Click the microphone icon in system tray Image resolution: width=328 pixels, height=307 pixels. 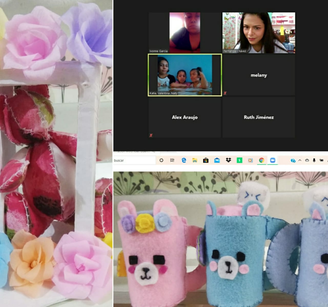(314, 160)
